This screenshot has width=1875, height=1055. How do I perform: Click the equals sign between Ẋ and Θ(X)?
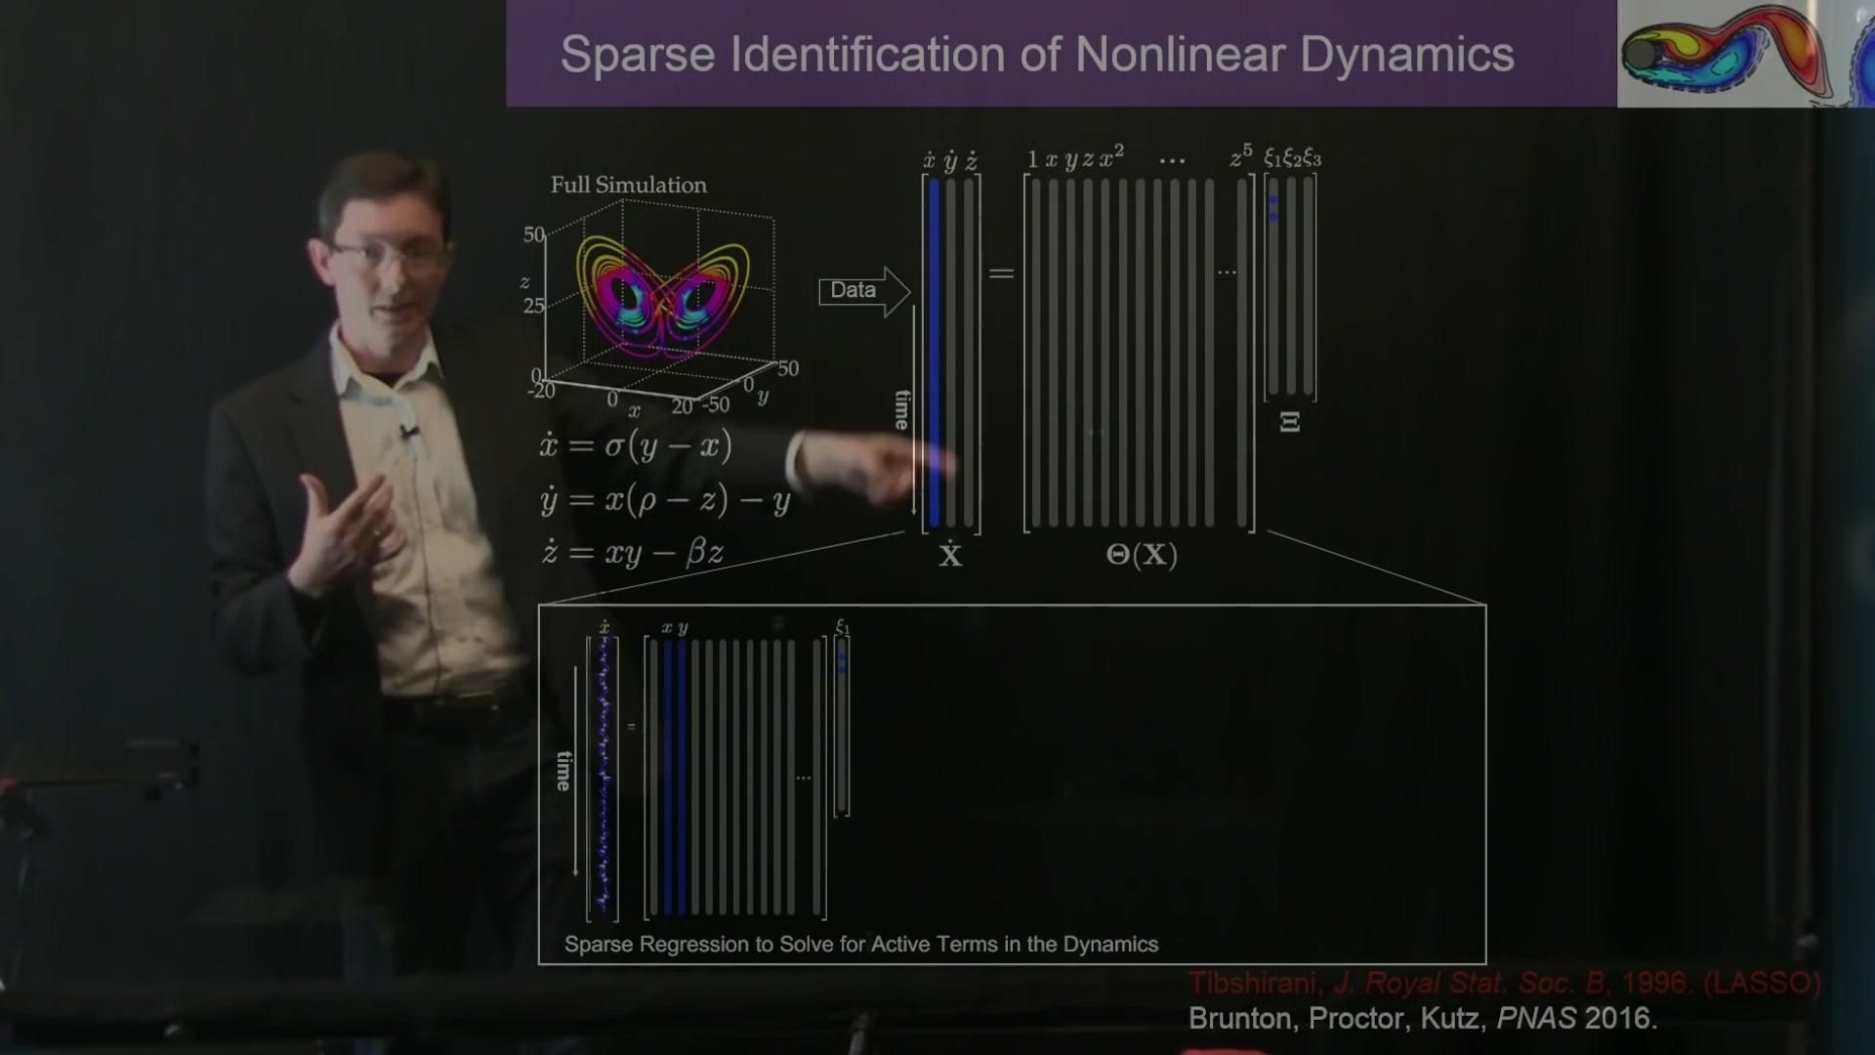(x=1001, y=274)
